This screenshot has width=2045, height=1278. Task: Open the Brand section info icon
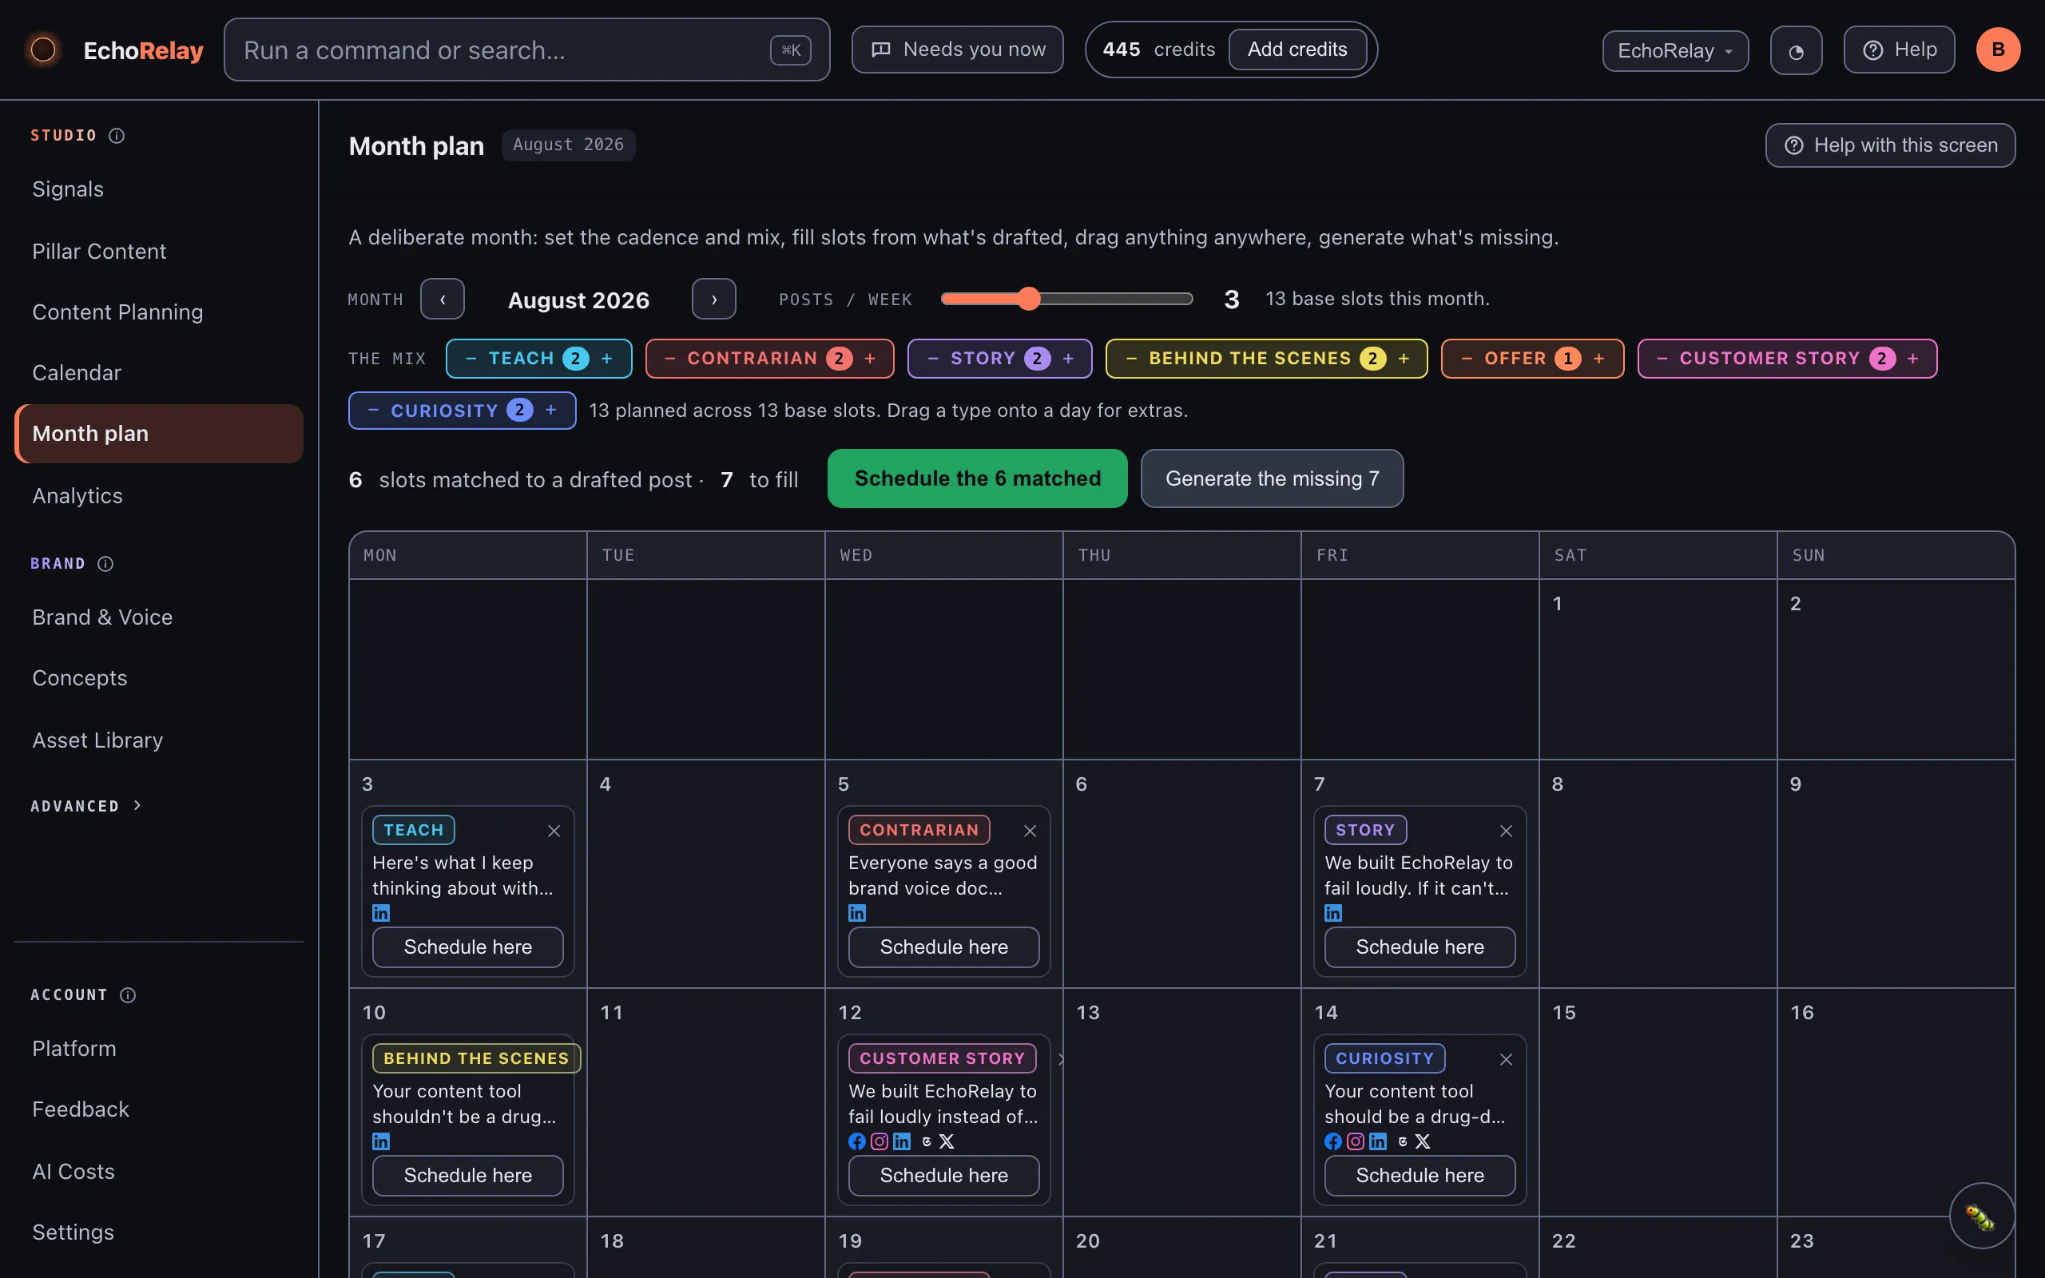click(105, 564)
